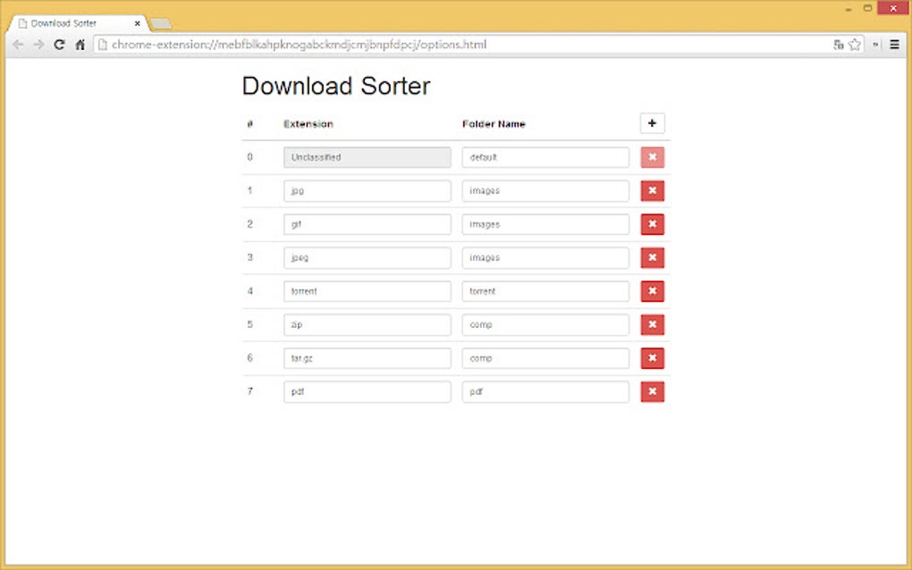Delete the zip extension rule

coord(653,324)
